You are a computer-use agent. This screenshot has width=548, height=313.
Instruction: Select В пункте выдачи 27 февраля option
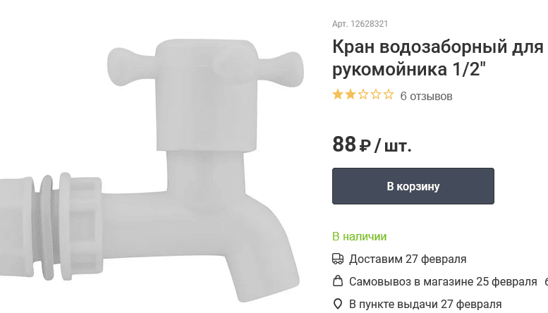(425, 304)
